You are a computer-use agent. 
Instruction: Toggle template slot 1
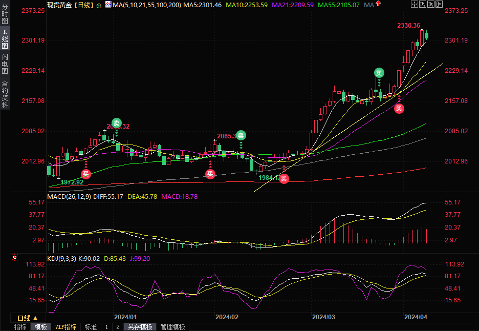click(106, 327)
